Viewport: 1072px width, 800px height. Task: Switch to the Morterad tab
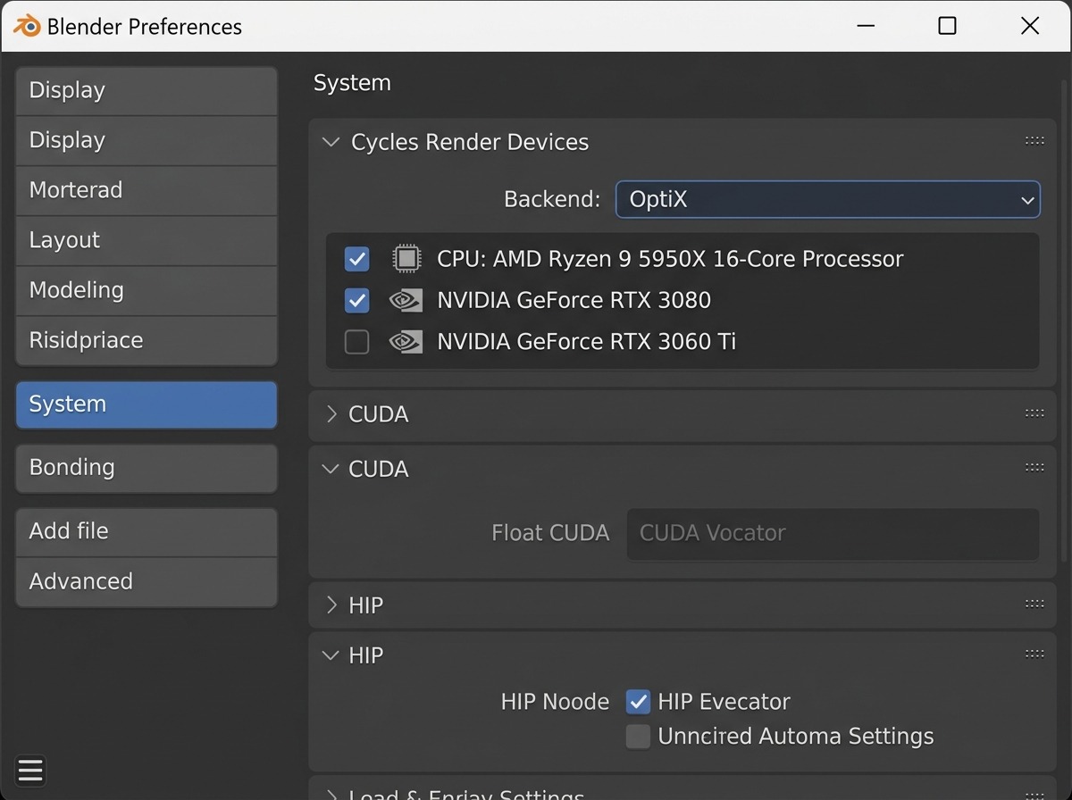(x=147, y=190)
